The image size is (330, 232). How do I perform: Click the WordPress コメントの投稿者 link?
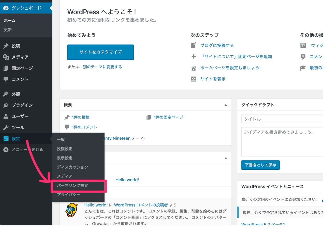pyautogui.click(x=141, y=205)
